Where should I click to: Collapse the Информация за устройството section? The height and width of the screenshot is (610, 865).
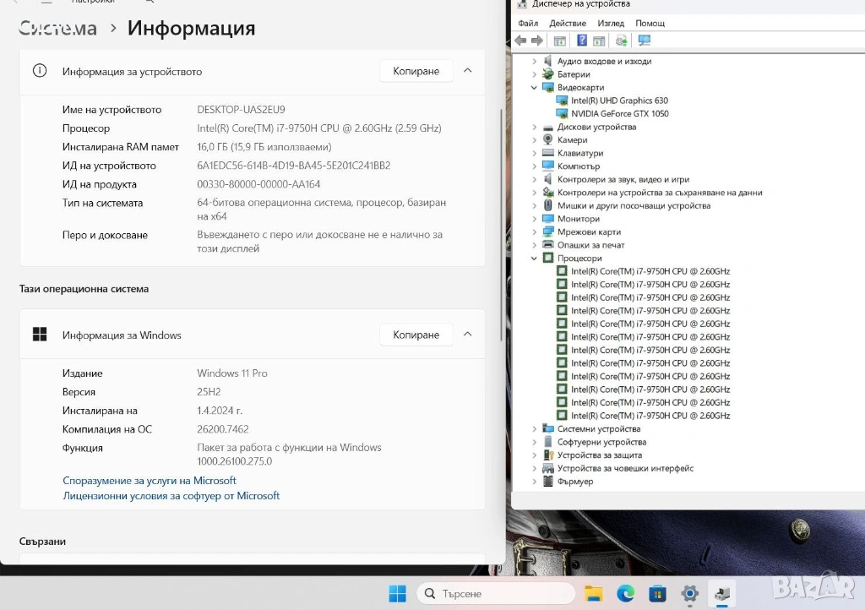click(468, 71)
